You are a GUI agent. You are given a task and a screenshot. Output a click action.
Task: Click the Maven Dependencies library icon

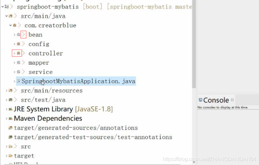pyautogui.click(x=11, y=119)
